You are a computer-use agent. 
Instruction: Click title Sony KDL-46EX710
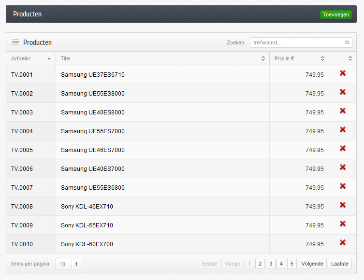pos(87,206)
